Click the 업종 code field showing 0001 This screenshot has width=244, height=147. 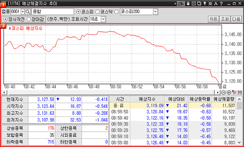point(15,12)
